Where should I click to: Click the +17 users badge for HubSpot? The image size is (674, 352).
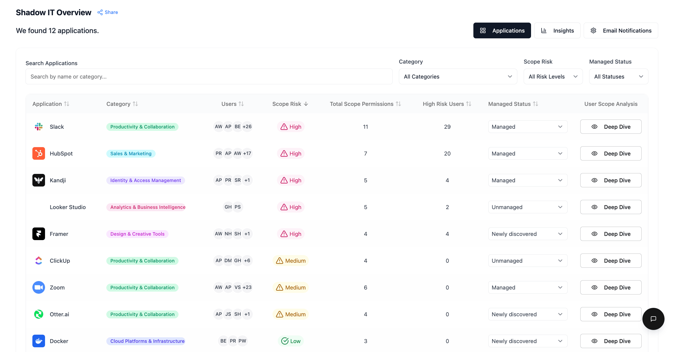coord(247,153)
